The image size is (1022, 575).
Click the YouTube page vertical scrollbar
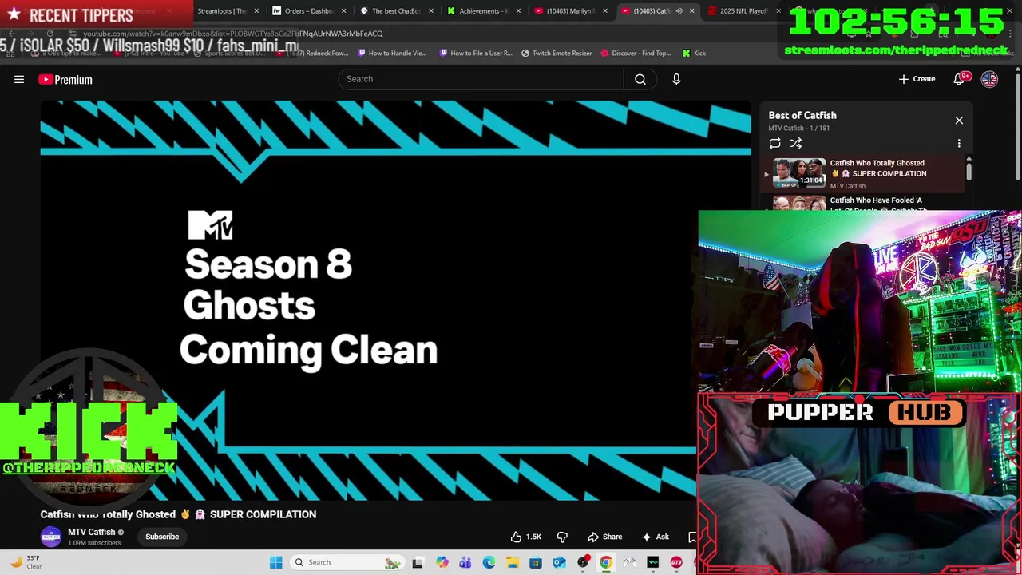(x=1017, y=128)
